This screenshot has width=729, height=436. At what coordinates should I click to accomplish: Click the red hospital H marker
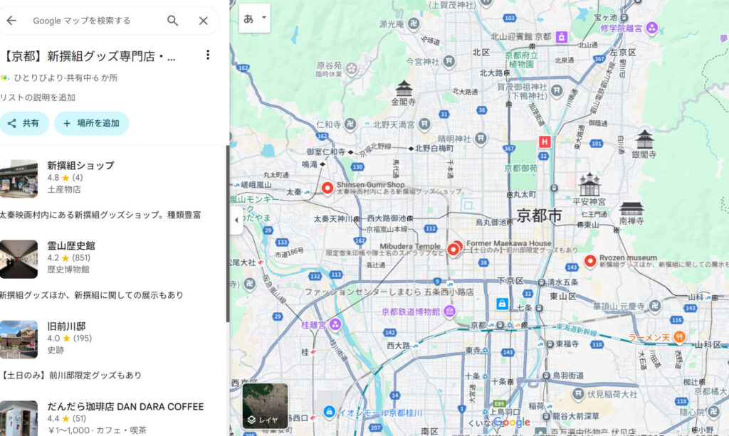point(545,142)
